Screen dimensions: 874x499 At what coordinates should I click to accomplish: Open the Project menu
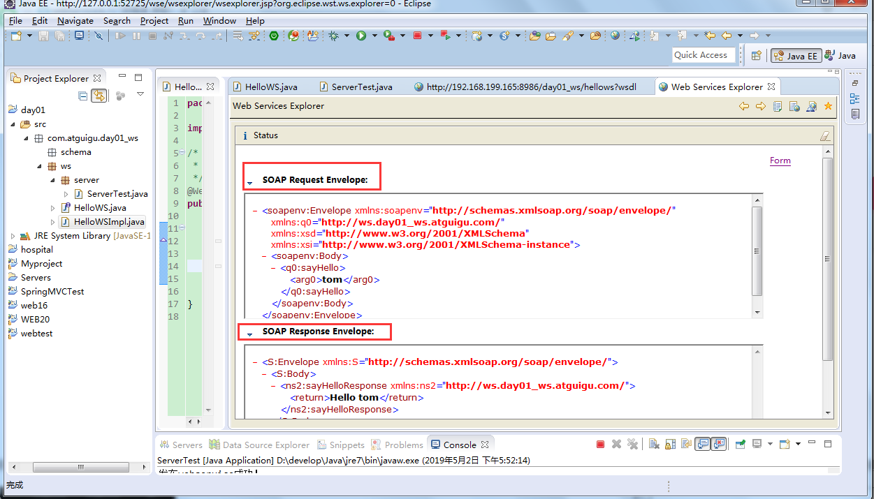pyautogui.click(x=154, y=20)
